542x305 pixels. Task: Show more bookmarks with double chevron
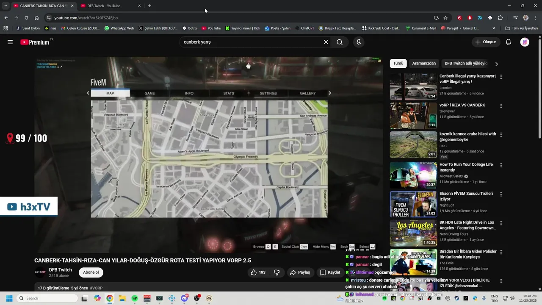pos(494,28)
